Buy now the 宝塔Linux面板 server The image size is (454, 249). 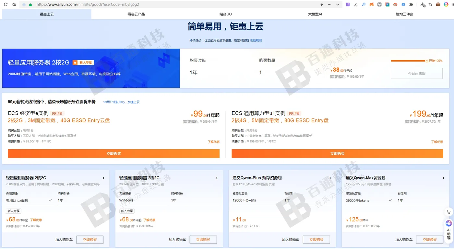click(x=90, y=240)
